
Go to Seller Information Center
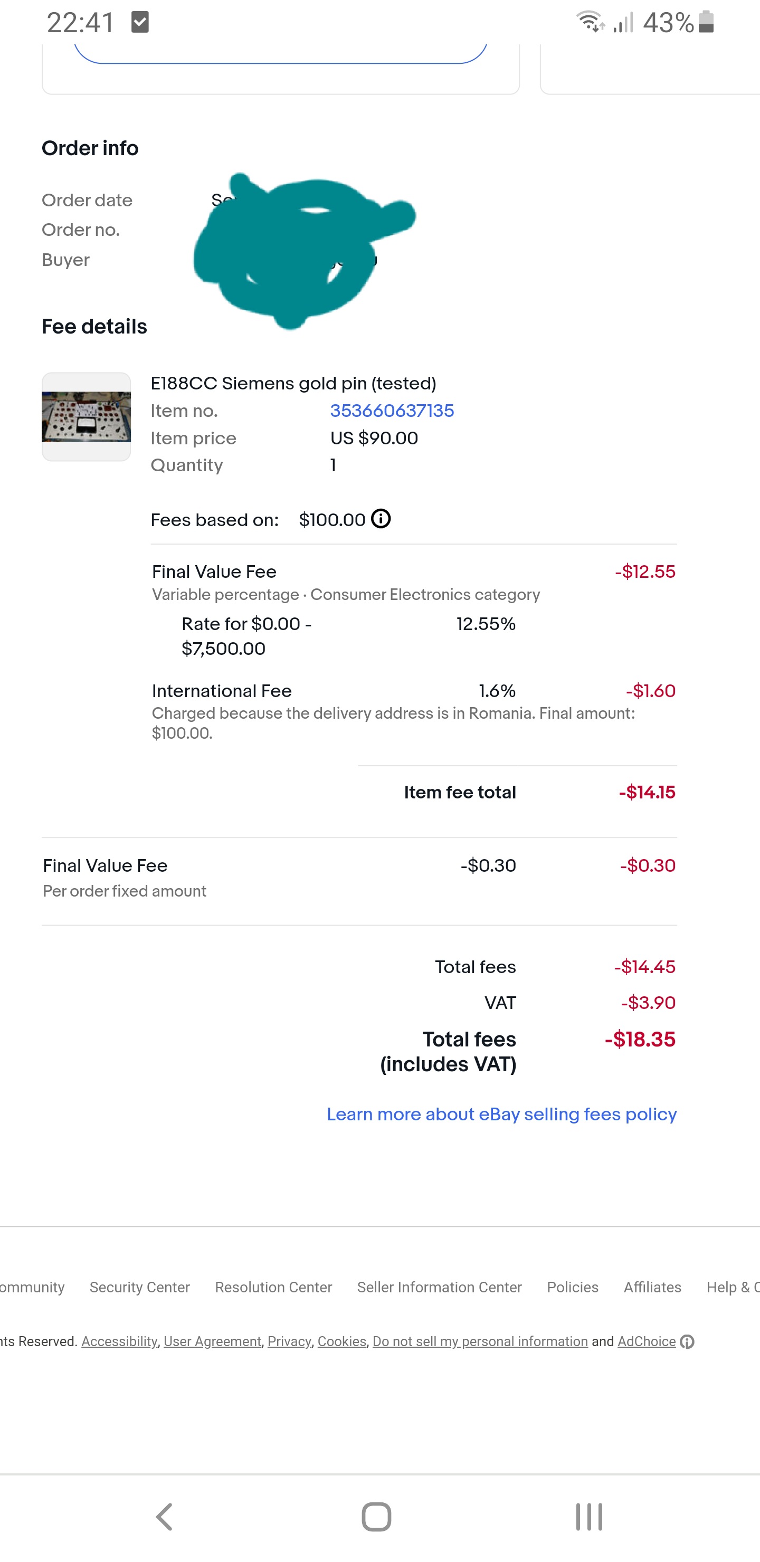click(439, 1287)
